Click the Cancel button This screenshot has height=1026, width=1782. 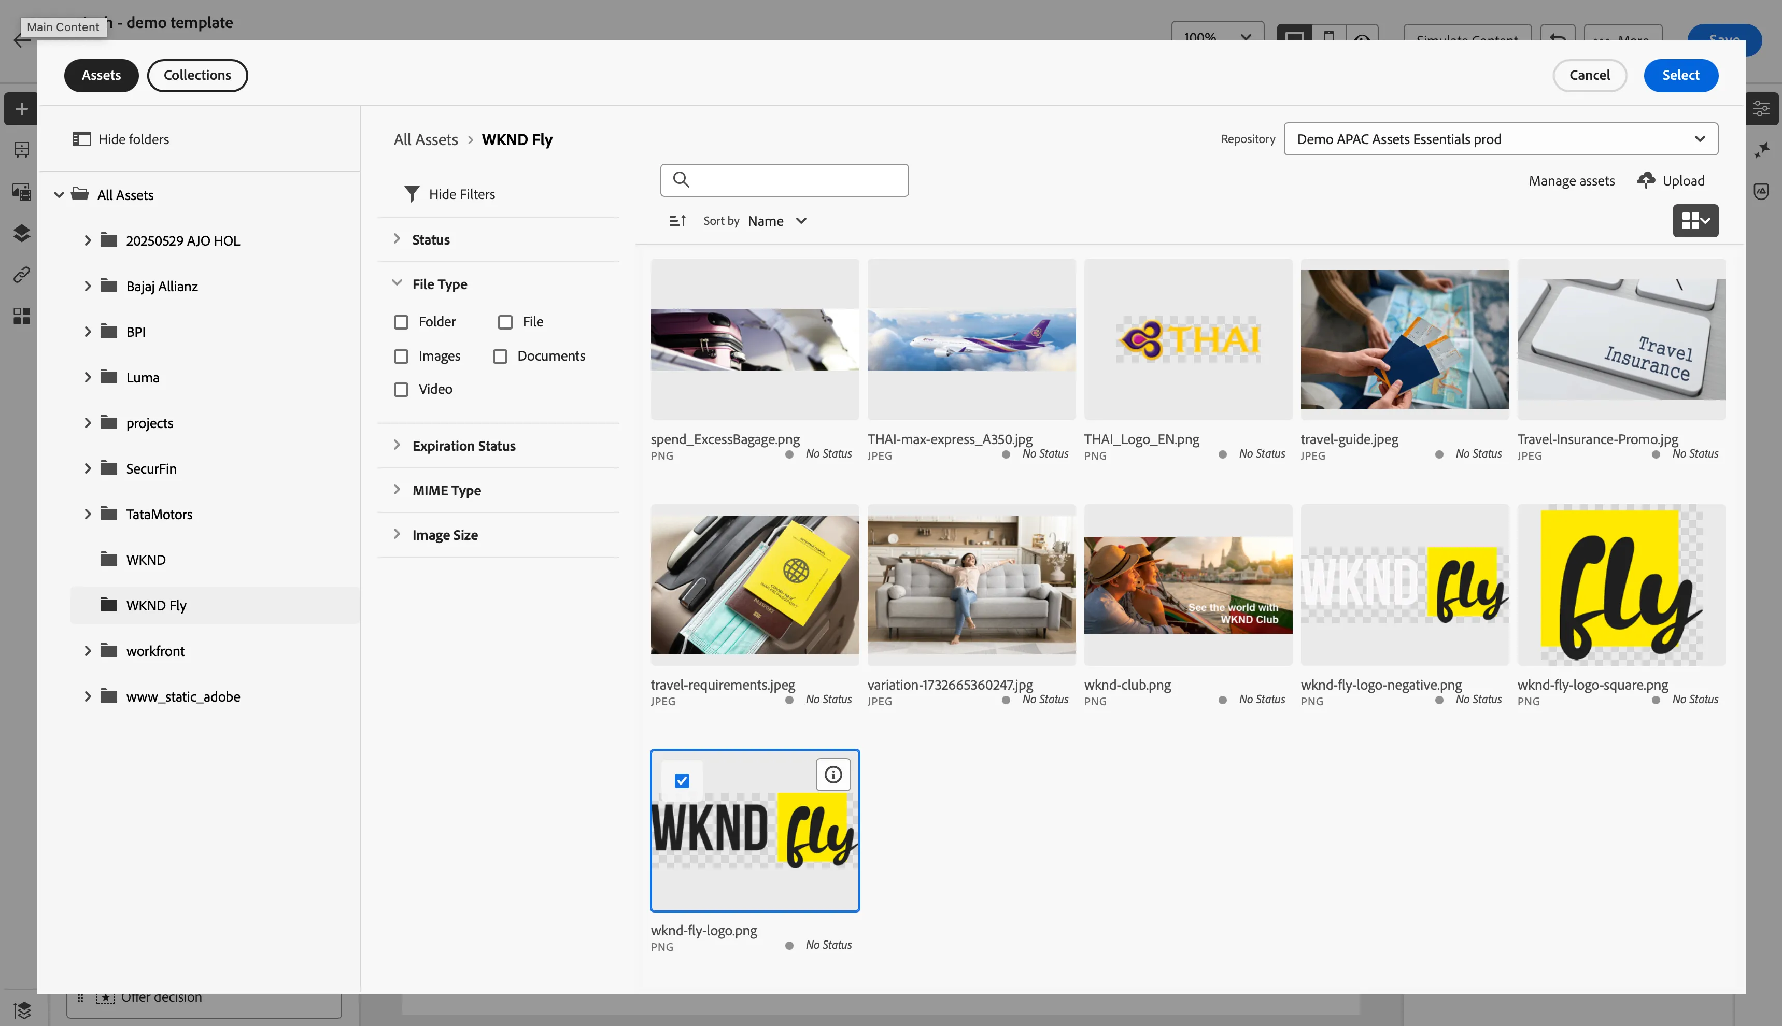click(x=1589, y=76)
